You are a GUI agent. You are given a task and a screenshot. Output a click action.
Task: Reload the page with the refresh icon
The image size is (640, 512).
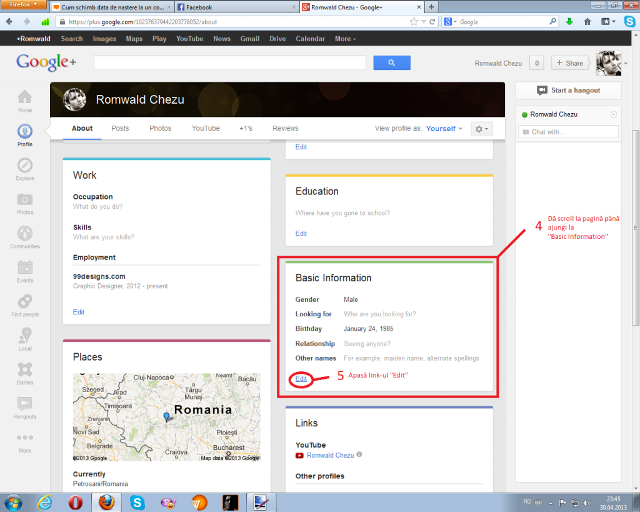[x=432, y=22]
